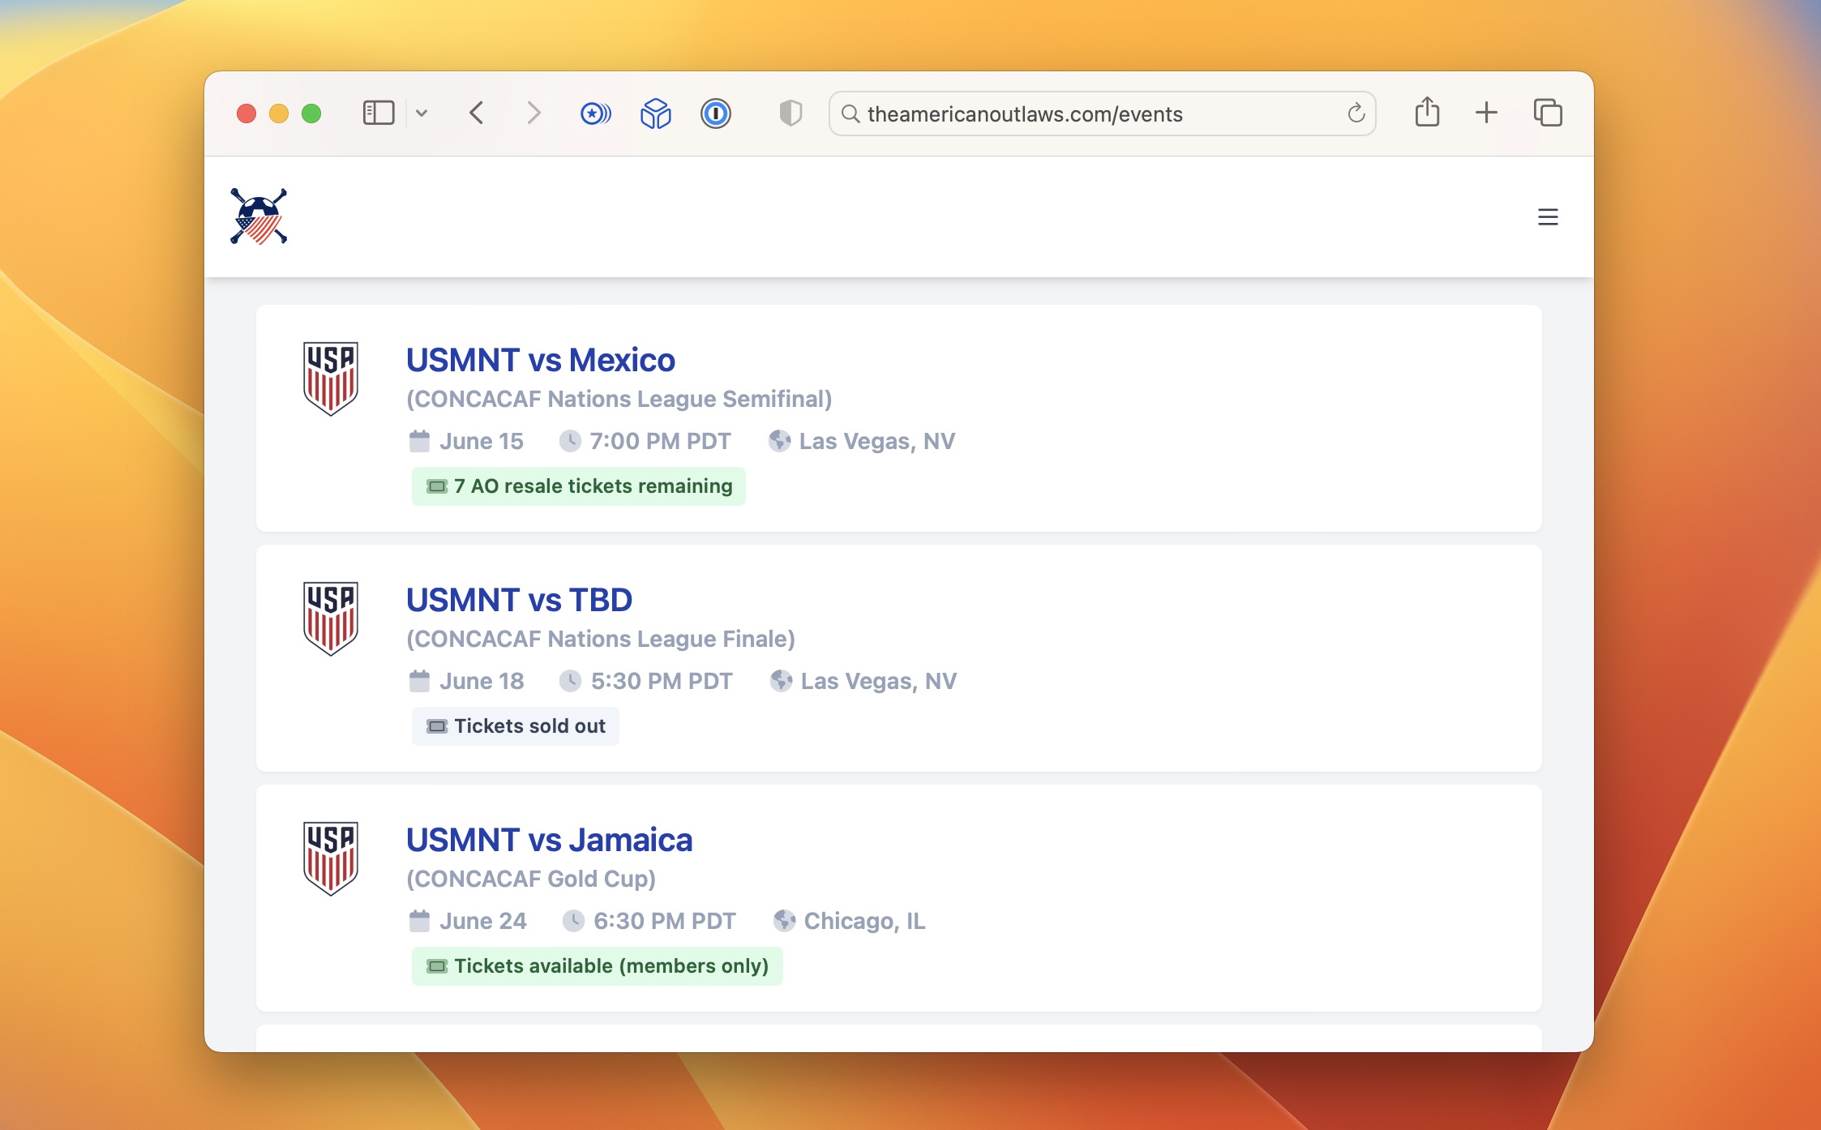Open the USMNT vs Mexico link

[x=540, y=360]
